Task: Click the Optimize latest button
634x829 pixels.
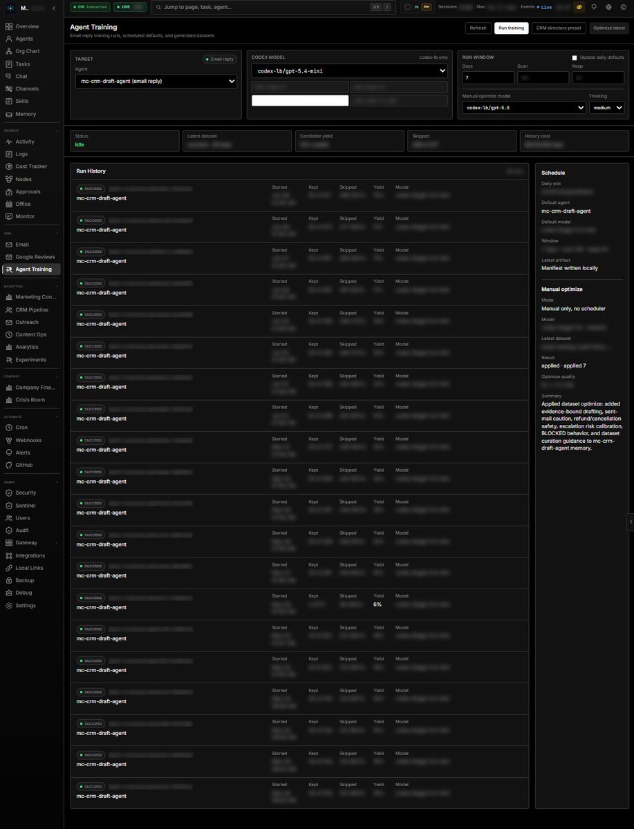Action: click(x=609, y=28)
